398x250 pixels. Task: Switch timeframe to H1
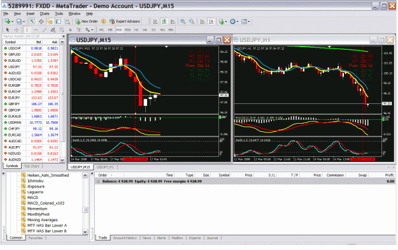pos(136,30)
